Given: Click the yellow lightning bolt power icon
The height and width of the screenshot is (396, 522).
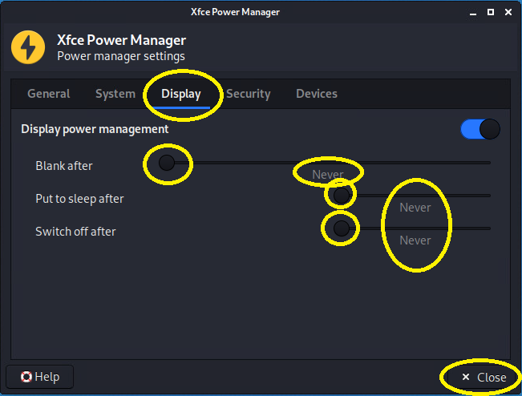Looking at the screenshot, I should click(x=28, y=47).
